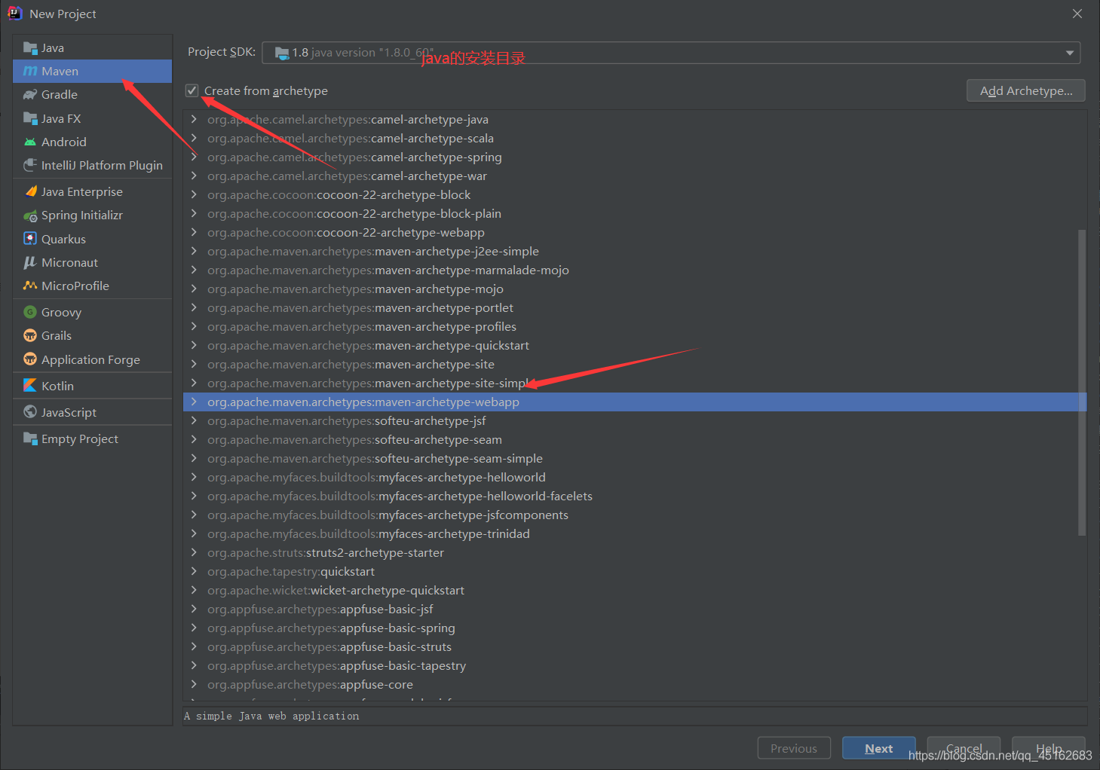1100x770 pixels.
Task: Click the IntelliJ logo in the title bar
Action: coord(14,14)
